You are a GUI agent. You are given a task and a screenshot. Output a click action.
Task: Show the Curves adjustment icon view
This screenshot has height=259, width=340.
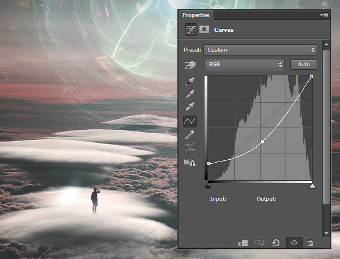point(190,30)
